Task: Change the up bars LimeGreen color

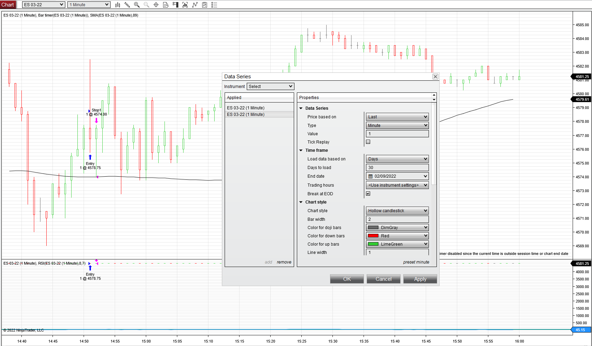Action: 397,244
